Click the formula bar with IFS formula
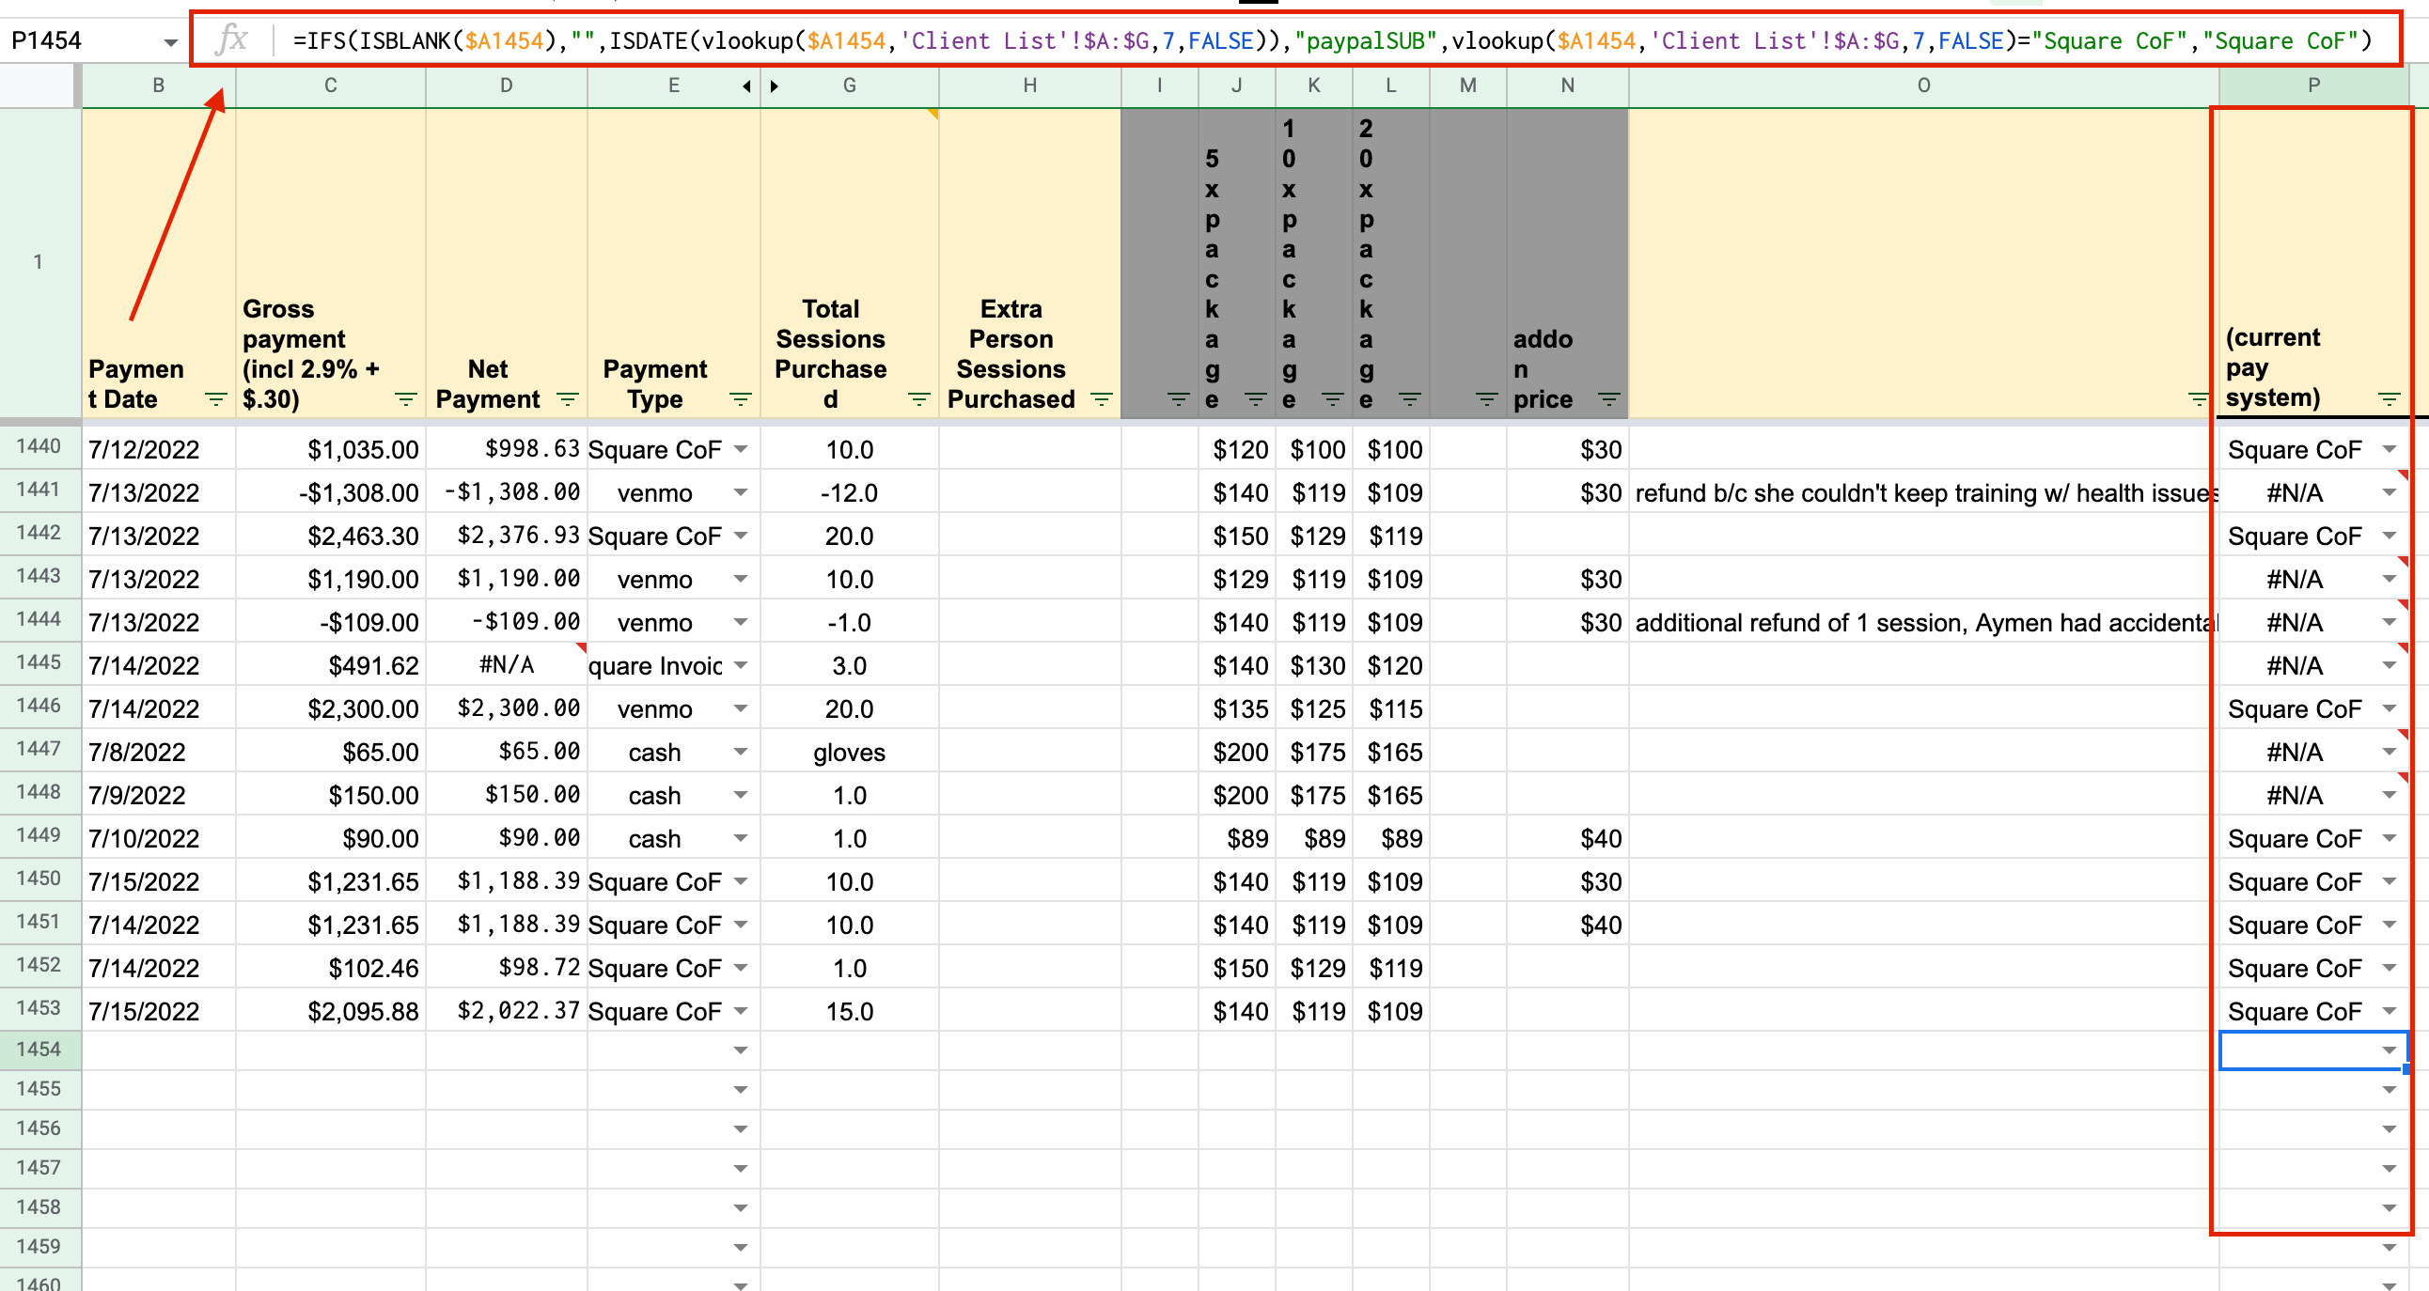2429x1291 pixels. 1330,40
